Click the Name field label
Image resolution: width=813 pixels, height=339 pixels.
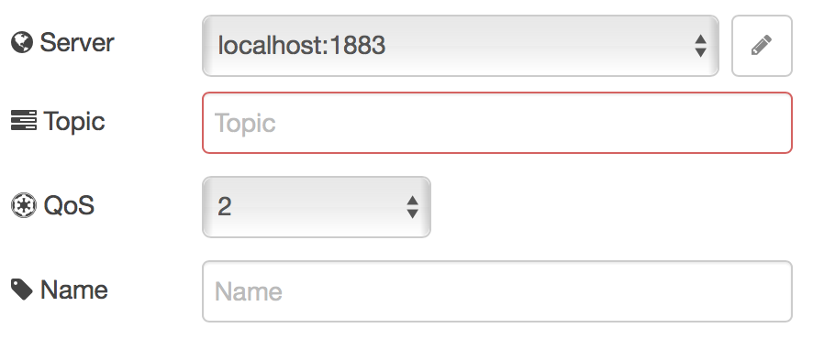pos(74,290)
